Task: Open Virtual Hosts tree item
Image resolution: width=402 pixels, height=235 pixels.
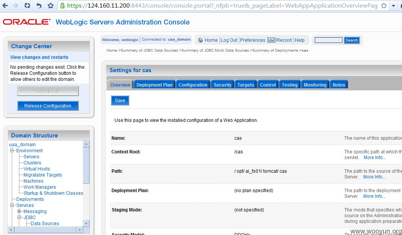Action: pyautogui.click(x=37, y=169)
